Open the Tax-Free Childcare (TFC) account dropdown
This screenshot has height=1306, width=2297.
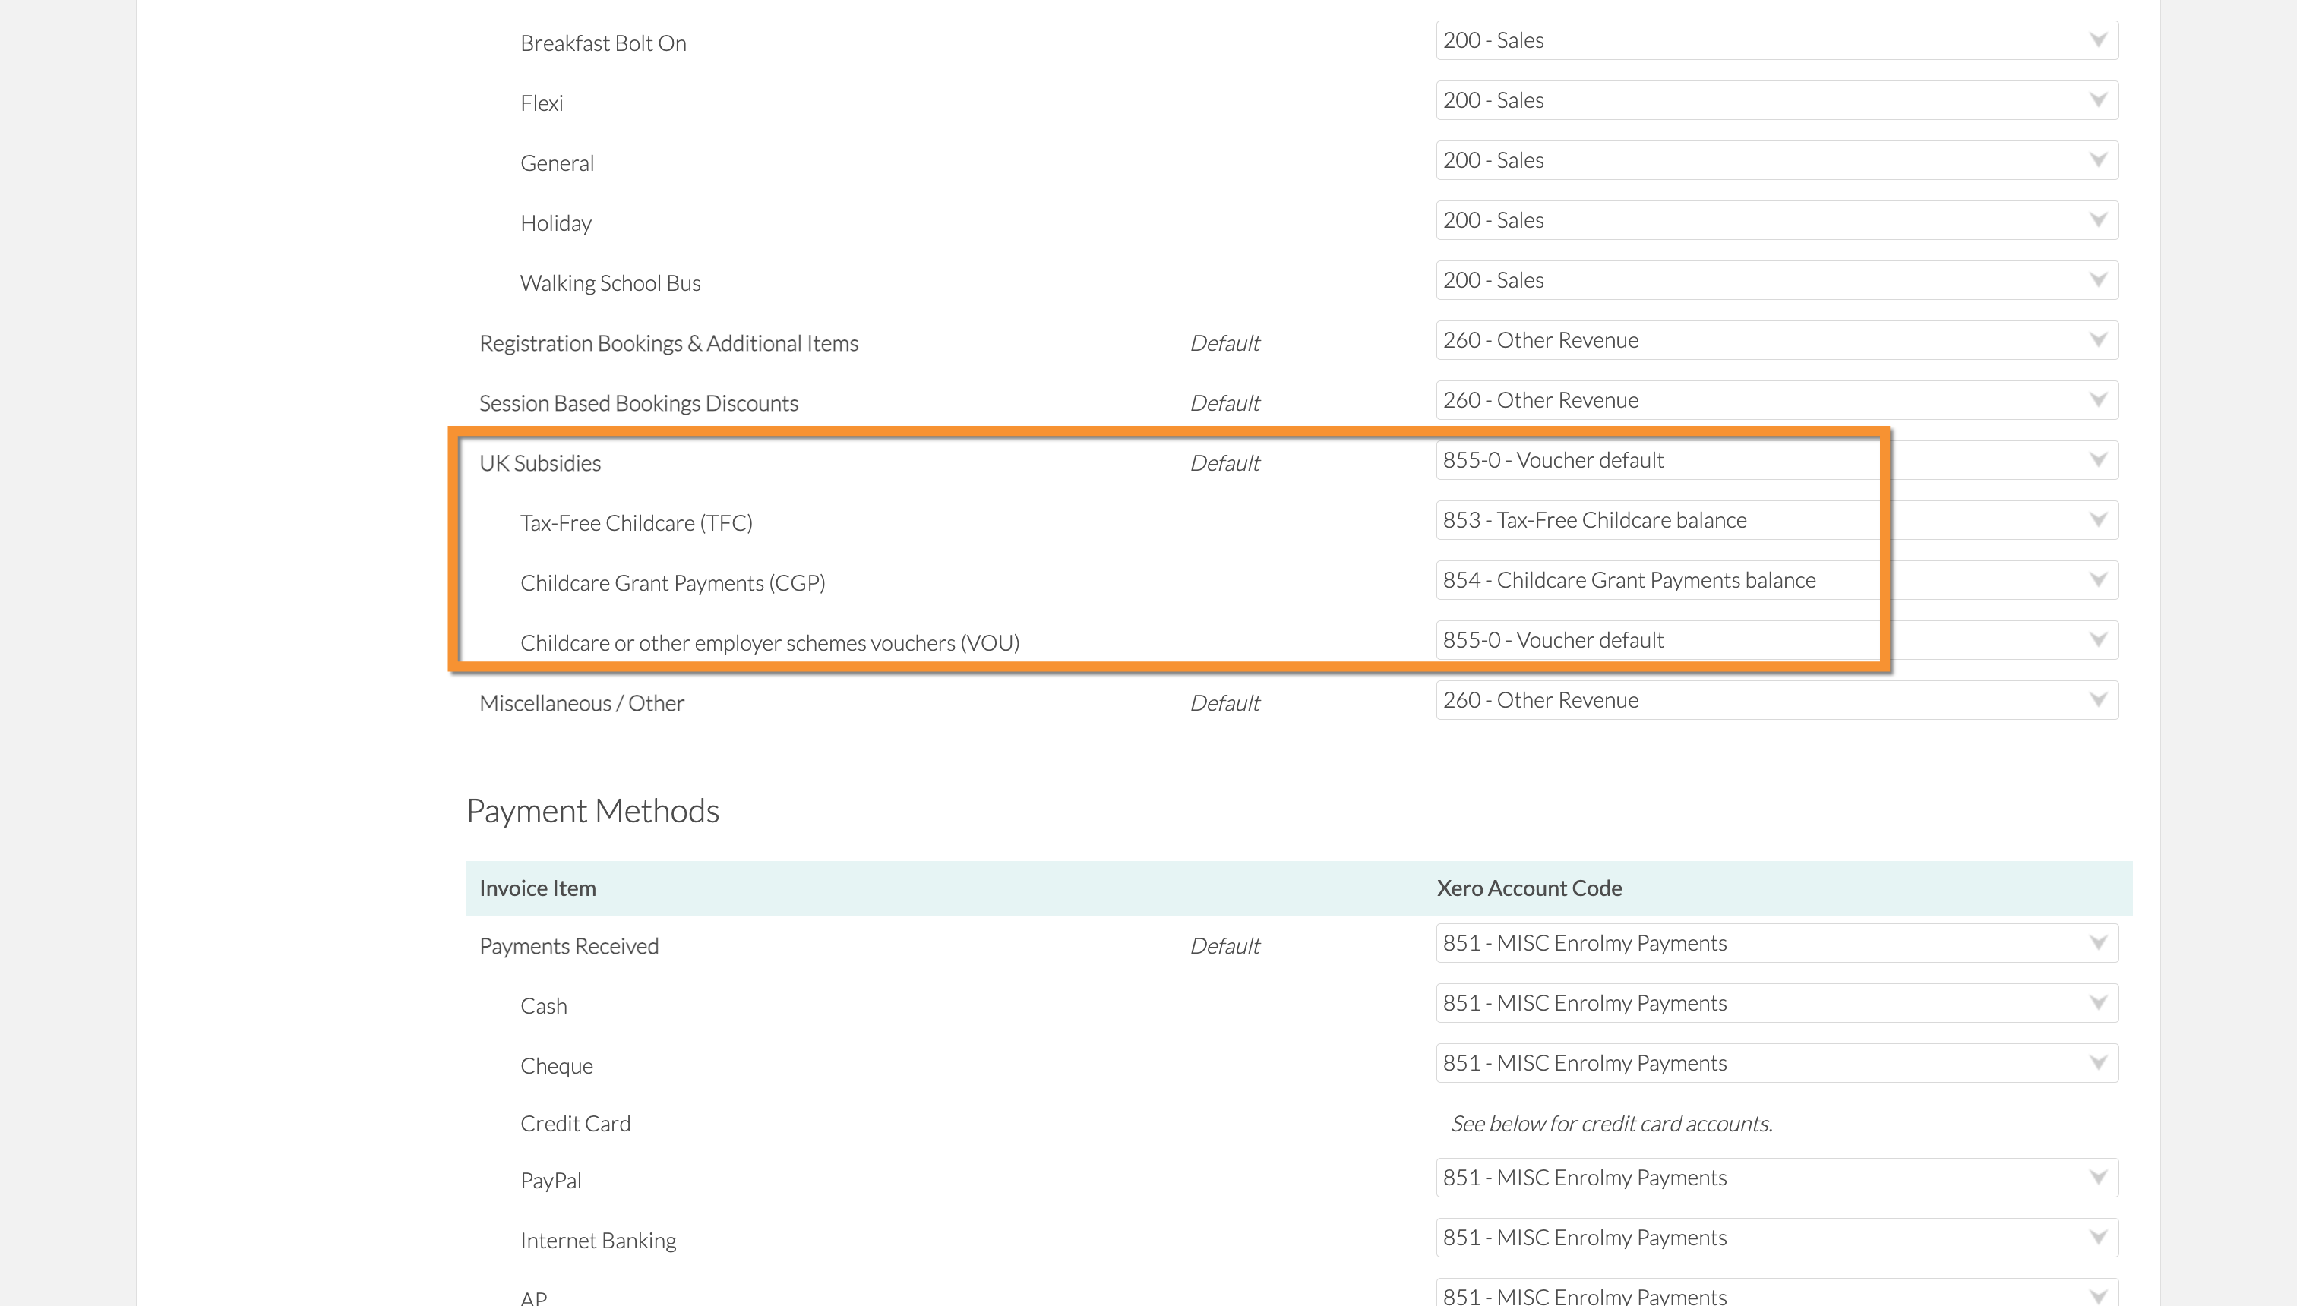(x=1777, y=521)
